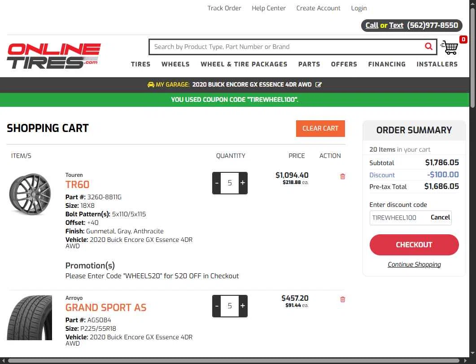Open the Tires menu
The width and height of the screenshot is (476, 364).
tap(140, 64)
